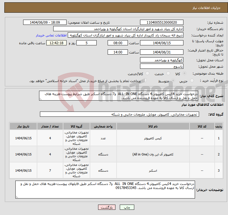Click the شماره نیاز field 1104005513000020
The height and width of the screenshot is (215, 228).
[161, 22]
